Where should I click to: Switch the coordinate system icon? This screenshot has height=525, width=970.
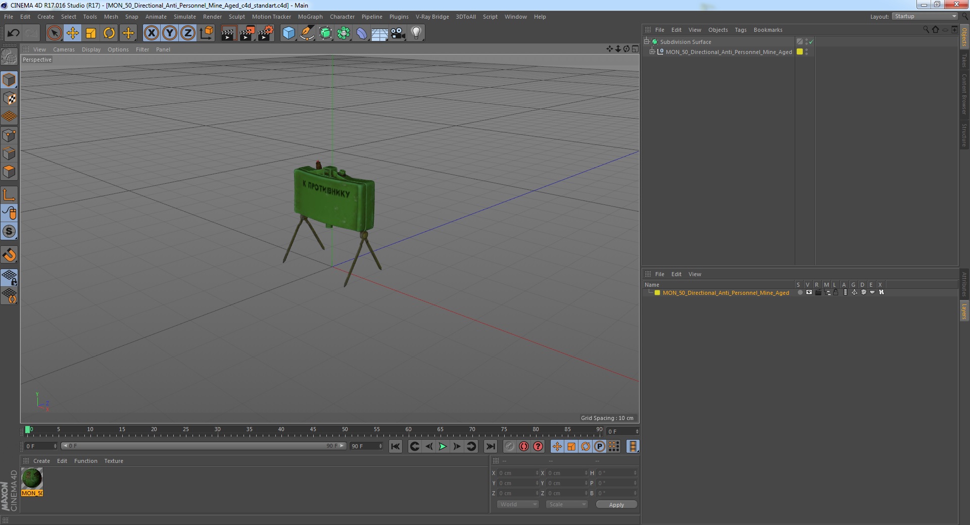point(207,33)
